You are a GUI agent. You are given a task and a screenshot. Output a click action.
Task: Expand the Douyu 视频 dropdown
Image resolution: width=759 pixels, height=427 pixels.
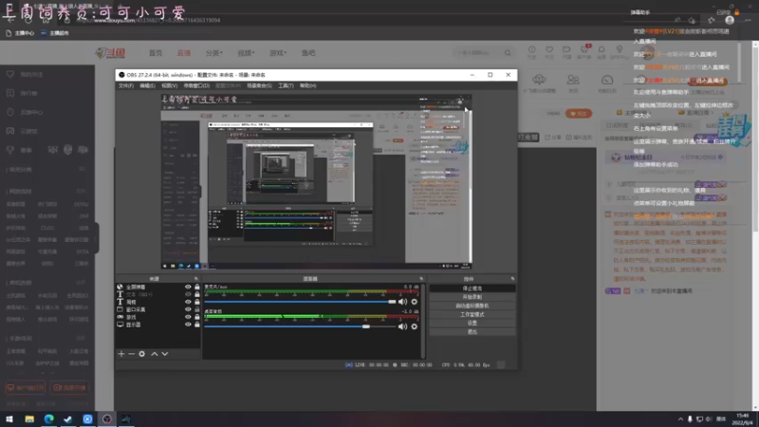point(246,53)
